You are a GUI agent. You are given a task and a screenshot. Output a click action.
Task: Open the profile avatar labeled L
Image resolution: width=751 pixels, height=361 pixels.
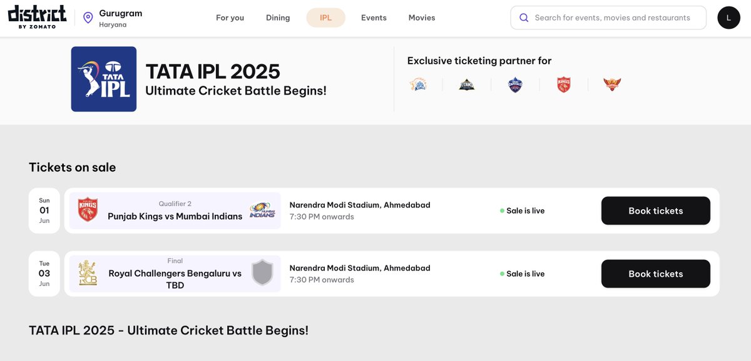click(728, 17)
